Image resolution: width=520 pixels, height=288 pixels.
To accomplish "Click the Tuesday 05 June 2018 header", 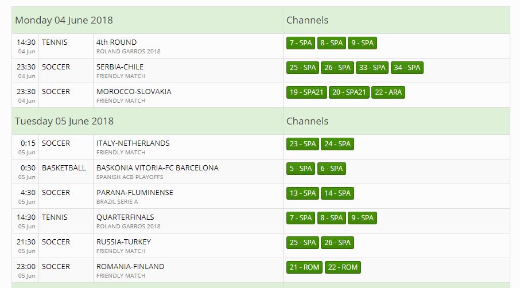I will 64,121.
